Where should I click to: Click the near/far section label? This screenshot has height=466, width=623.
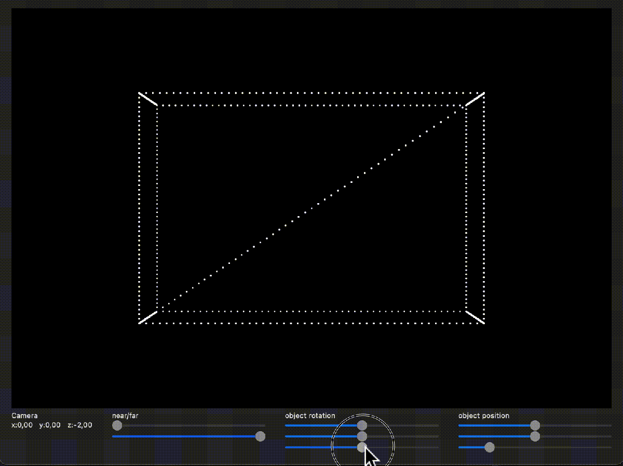click(125, 416)
